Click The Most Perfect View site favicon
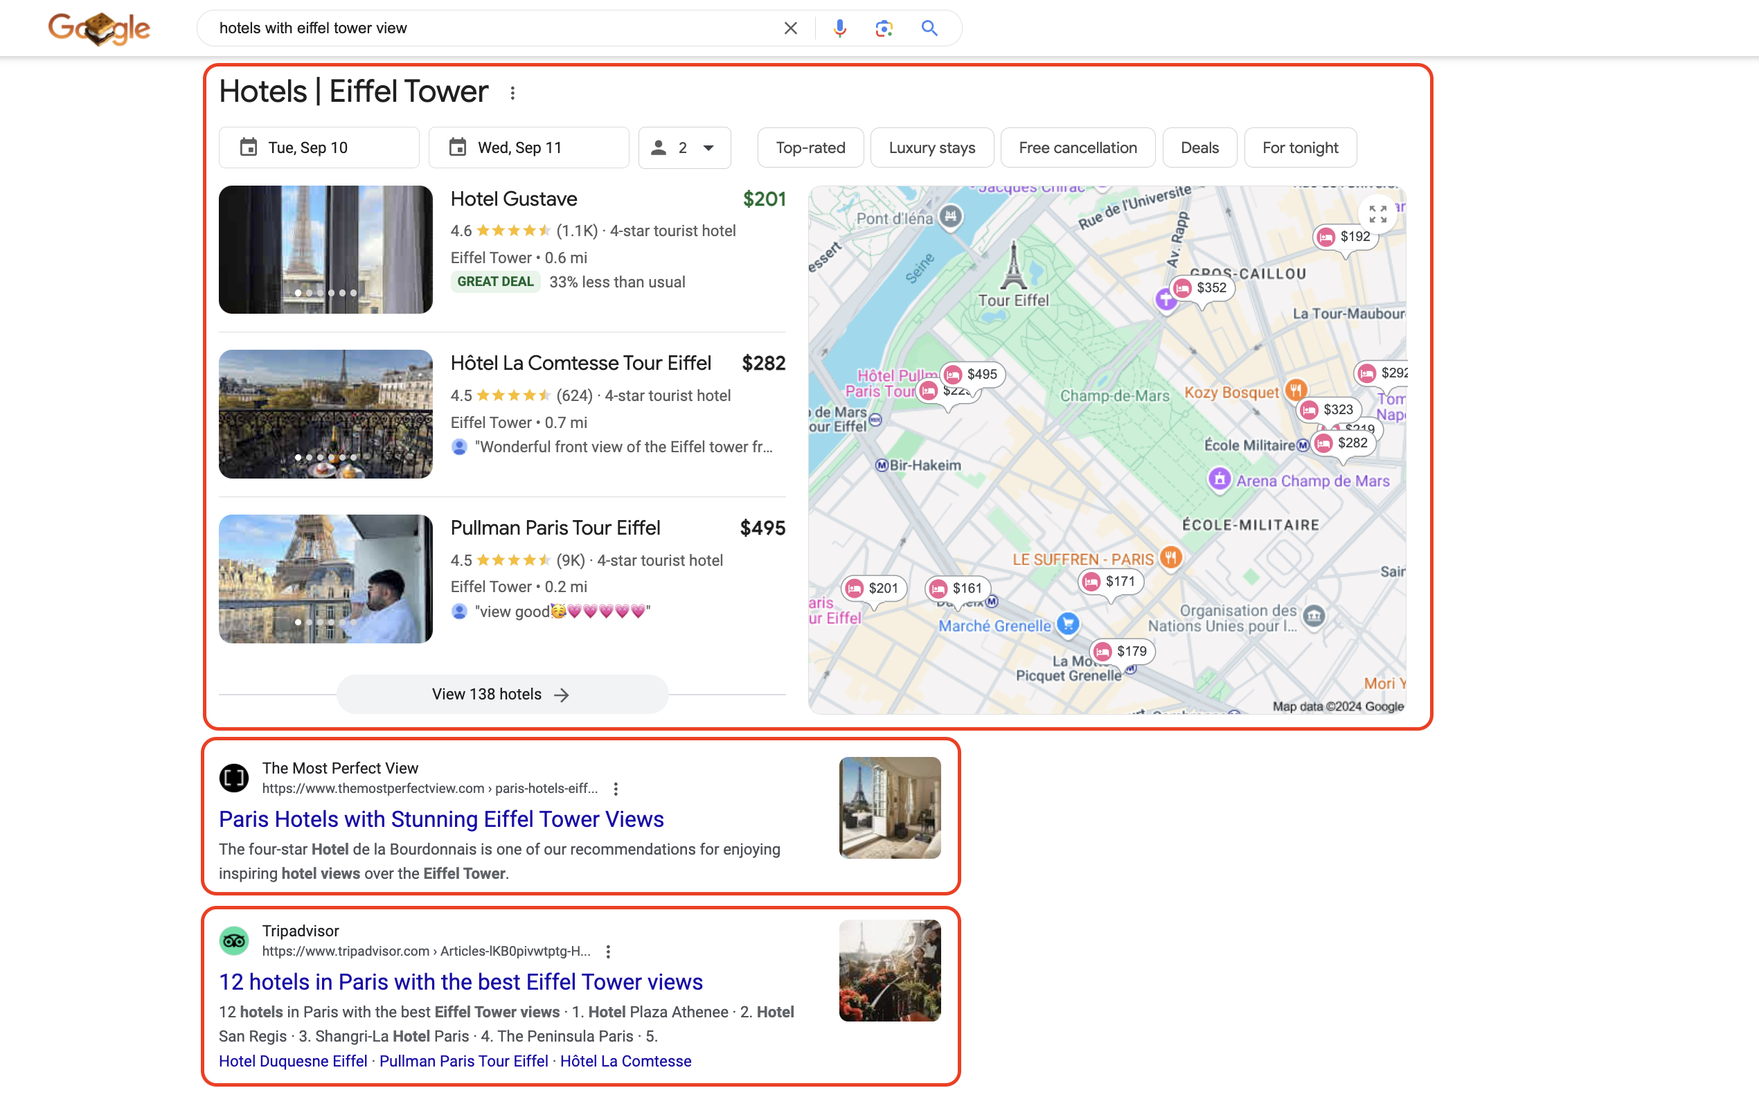This screenshot has width=1759, height=1097. click(234, 778)
